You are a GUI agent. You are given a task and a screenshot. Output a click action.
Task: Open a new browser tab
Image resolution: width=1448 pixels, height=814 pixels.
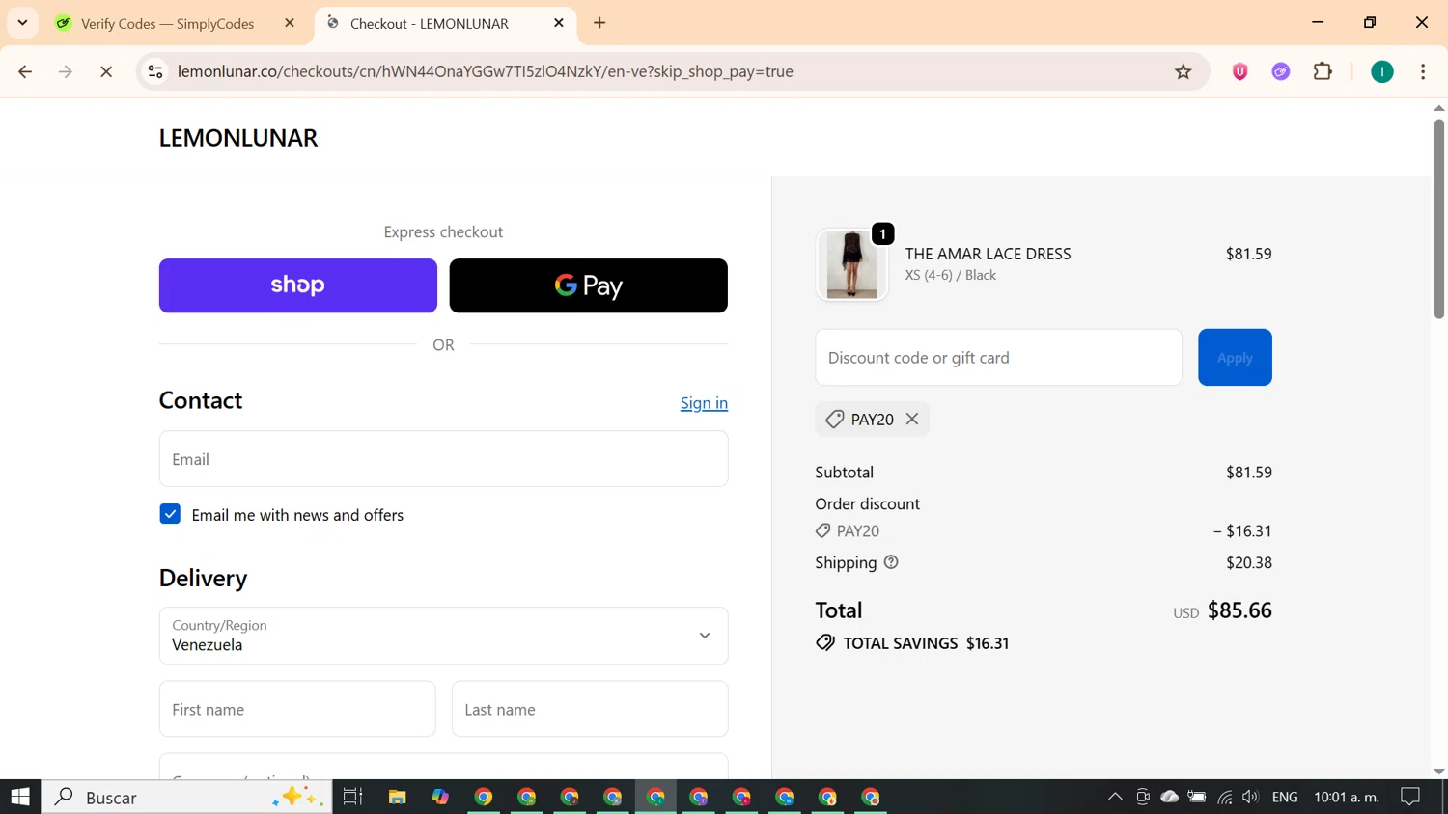tap(599, 23)
